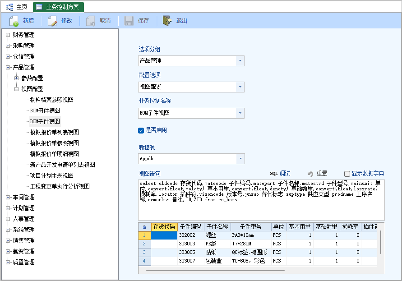The image size is (402, 281).
Task: Open the 数据源 Appdb dropdown arrow
Action: click(x=240, y=159)
